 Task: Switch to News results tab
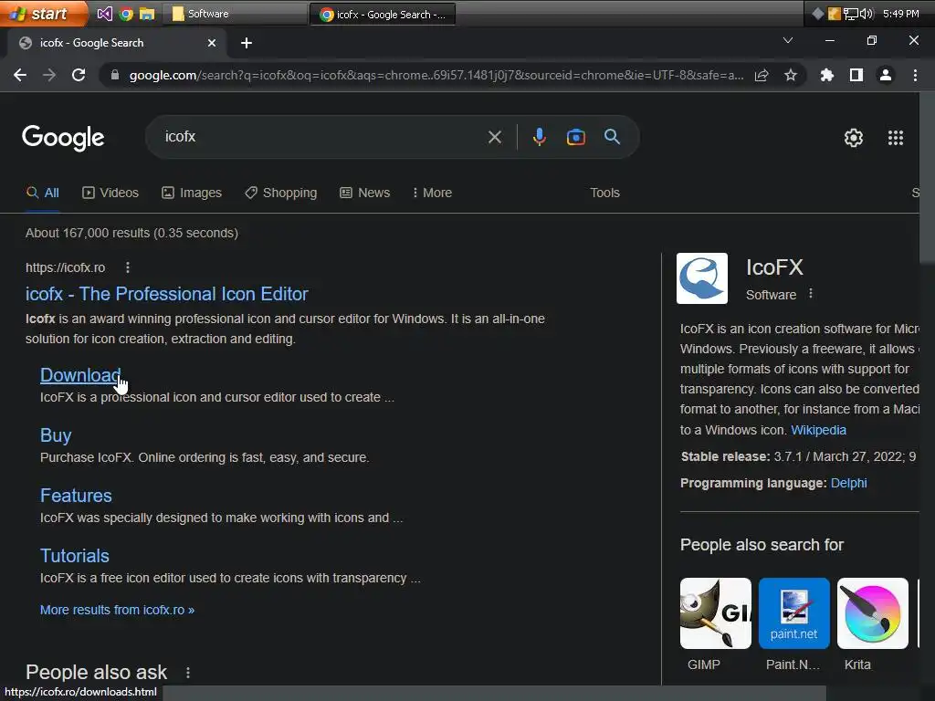[365, 194]
